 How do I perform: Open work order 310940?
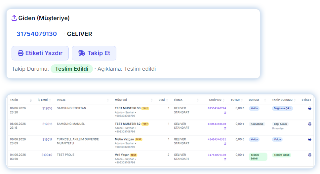click(x=47, y=155)
